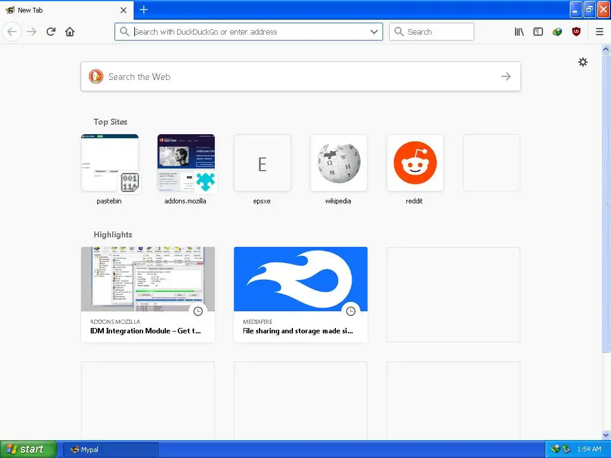
Task: Focus the DuckDuckGo address bar field
Action: pyautogui.click(x=248, y=32)
